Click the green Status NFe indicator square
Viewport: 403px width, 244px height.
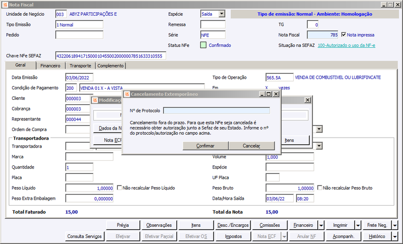[x=204, y=45]
